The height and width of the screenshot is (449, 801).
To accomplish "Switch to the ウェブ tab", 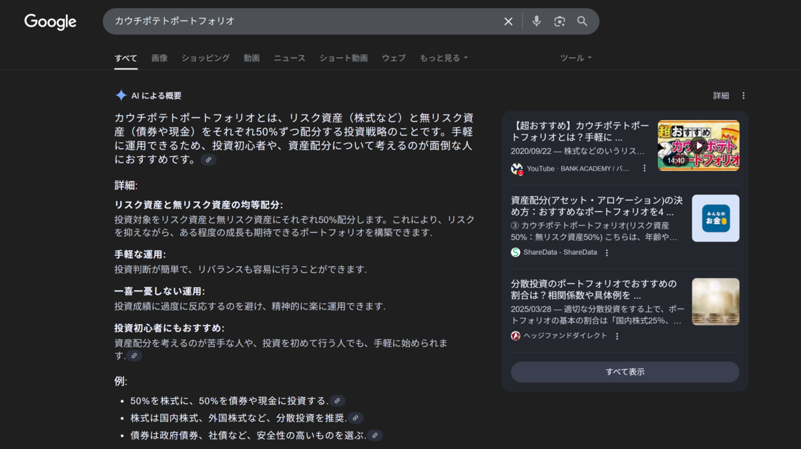I will coord(394,58).
